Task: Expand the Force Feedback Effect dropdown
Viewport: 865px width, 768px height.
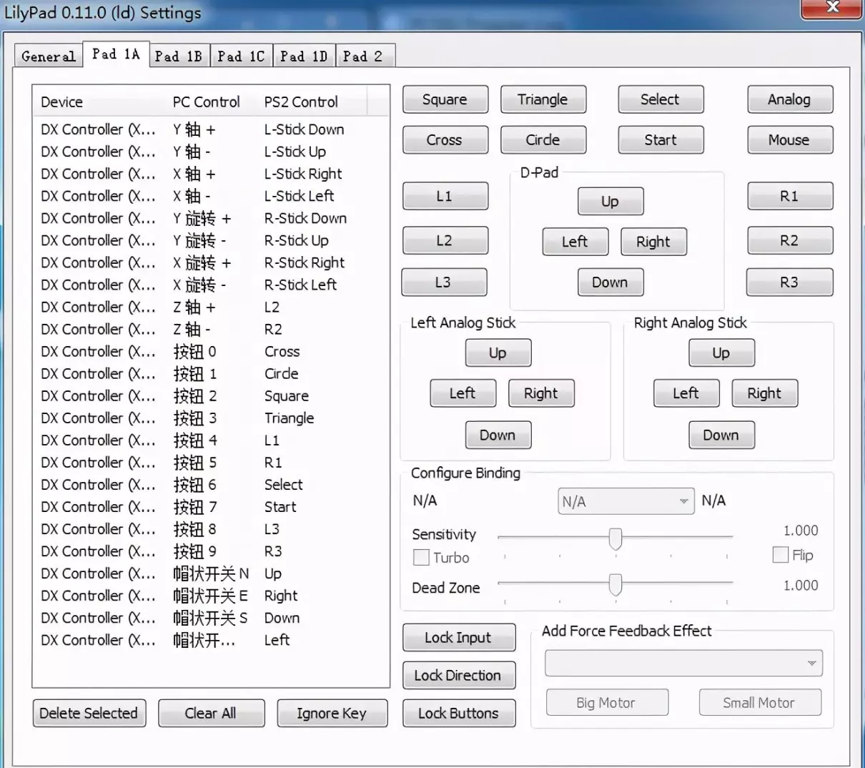Action: click(x=683, y=663)
